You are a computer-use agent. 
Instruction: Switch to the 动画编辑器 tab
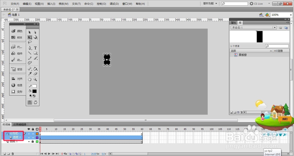tap(20, 124)
